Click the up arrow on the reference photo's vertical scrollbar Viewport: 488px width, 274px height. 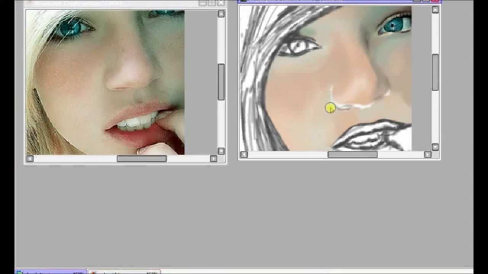pos(221,13)
